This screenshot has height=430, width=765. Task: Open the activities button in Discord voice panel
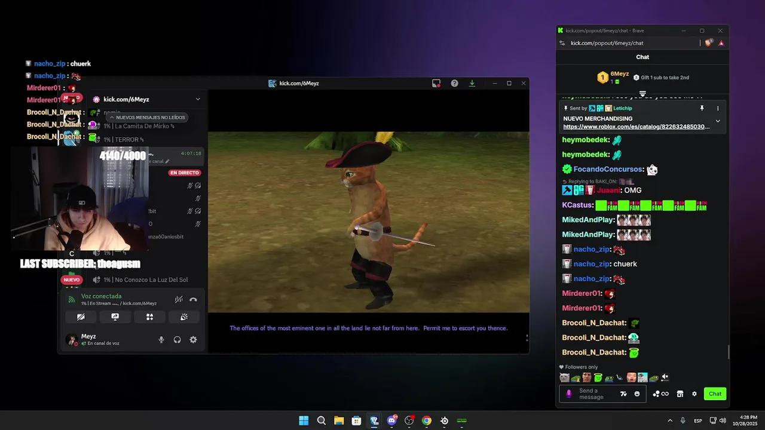150,317
